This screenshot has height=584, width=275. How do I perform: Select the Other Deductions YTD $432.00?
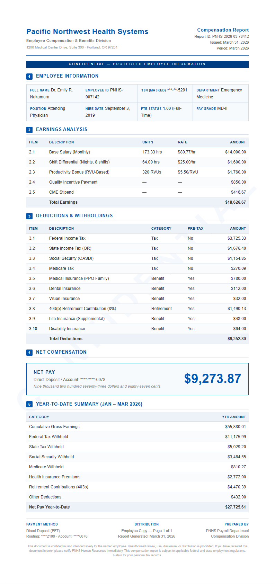238,497
